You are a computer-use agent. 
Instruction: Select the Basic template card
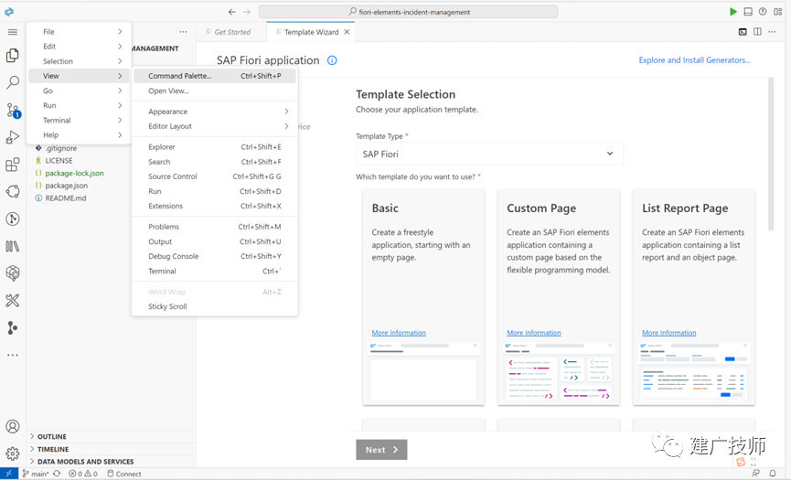(x=423, y=297)
